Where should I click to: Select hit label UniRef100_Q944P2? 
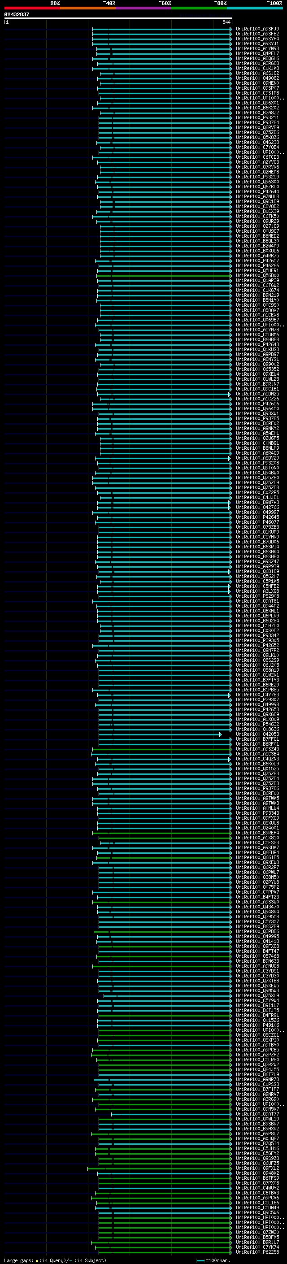pos(257,605)
